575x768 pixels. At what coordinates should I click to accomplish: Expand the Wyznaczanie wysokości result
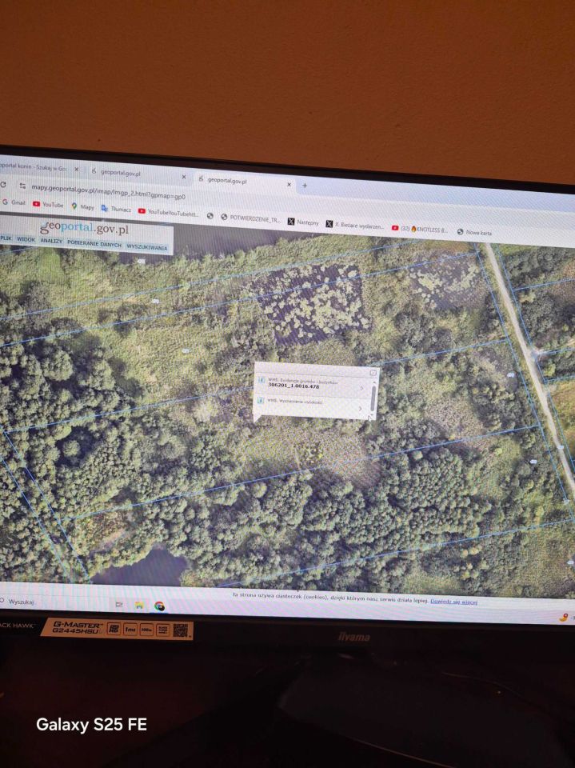pos(361,408)
